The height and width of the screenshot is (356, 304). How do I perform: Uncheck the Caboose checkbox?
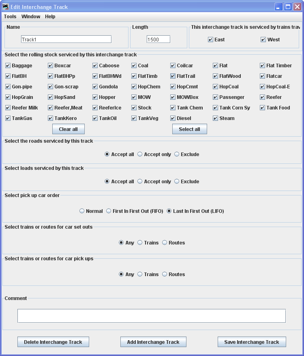[x=95, y=66]
